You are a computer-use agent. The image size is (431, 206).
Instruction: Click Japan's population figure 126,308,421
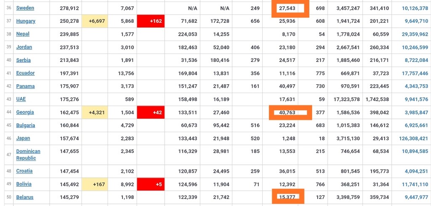click(413, 138)
